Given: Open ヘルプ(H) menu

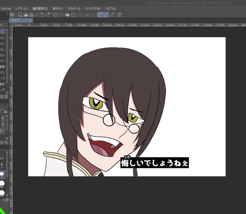Looking at the screenshot, I should coord(110,9).
